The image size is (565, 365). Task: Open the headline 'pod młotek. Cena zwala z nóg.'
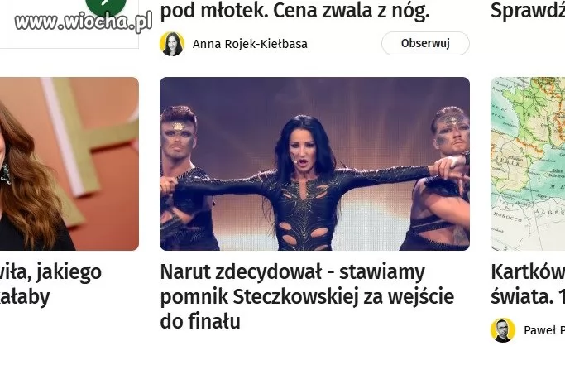pyautogui.click(x=294, y=11)
